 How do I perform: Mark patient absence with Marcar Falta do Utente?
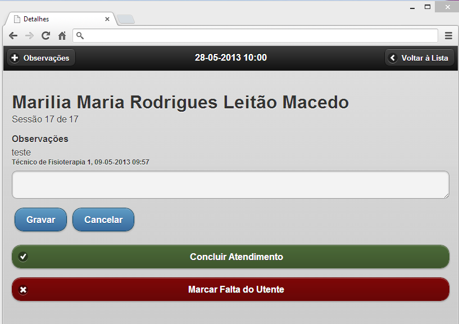click(231, 289)
